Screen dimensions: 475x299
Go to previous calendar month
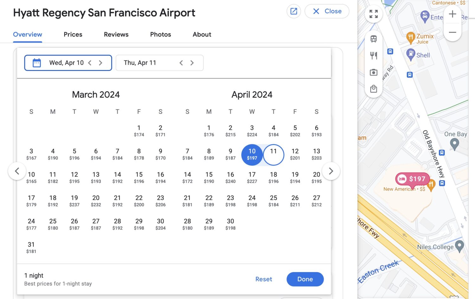pos(17,171)
